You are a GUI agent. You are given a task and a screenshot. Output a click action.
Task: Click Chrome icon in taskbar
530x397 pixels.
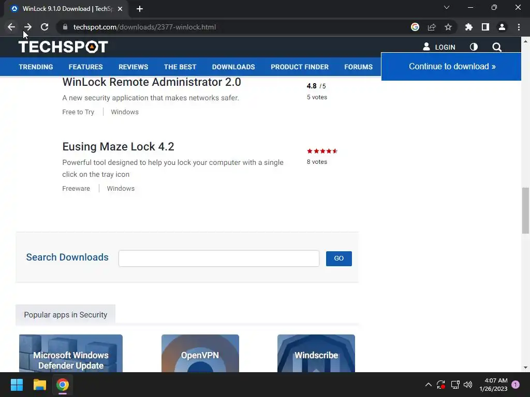coord(63,385)
